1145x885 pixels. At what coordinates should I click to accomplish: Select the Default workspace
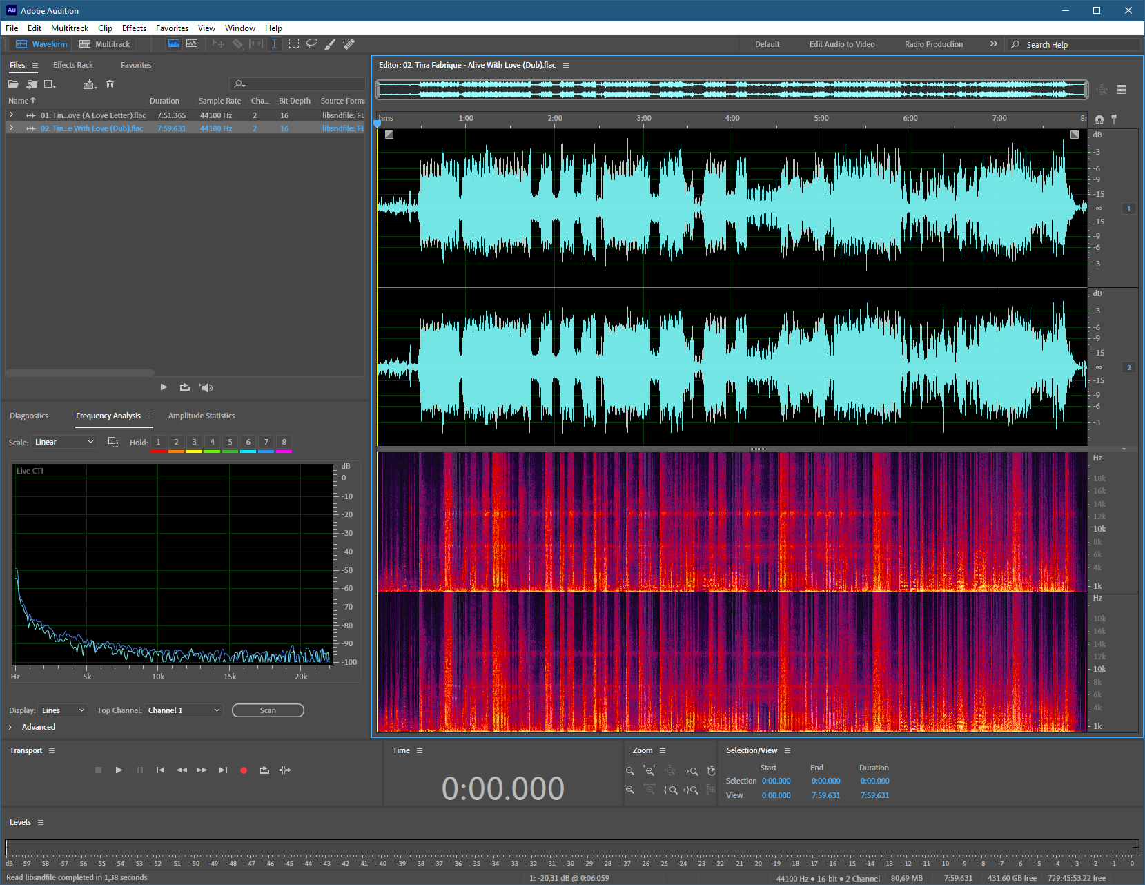[x=767, y=44]
